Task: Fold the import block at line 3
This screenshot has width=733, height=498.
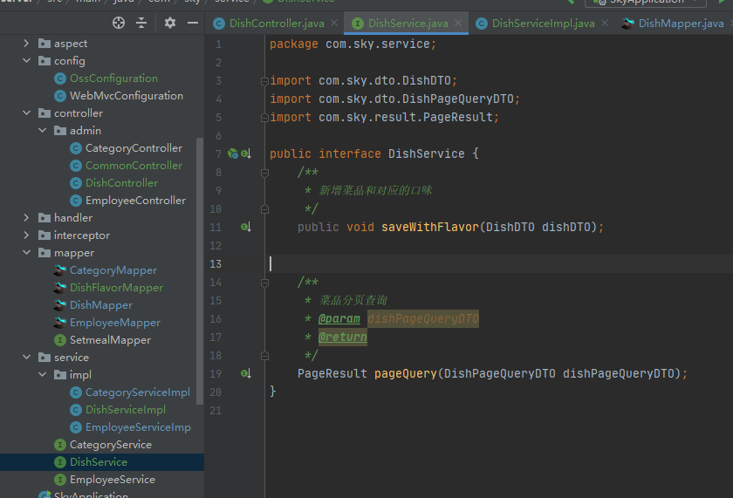Action: point(264,81)
